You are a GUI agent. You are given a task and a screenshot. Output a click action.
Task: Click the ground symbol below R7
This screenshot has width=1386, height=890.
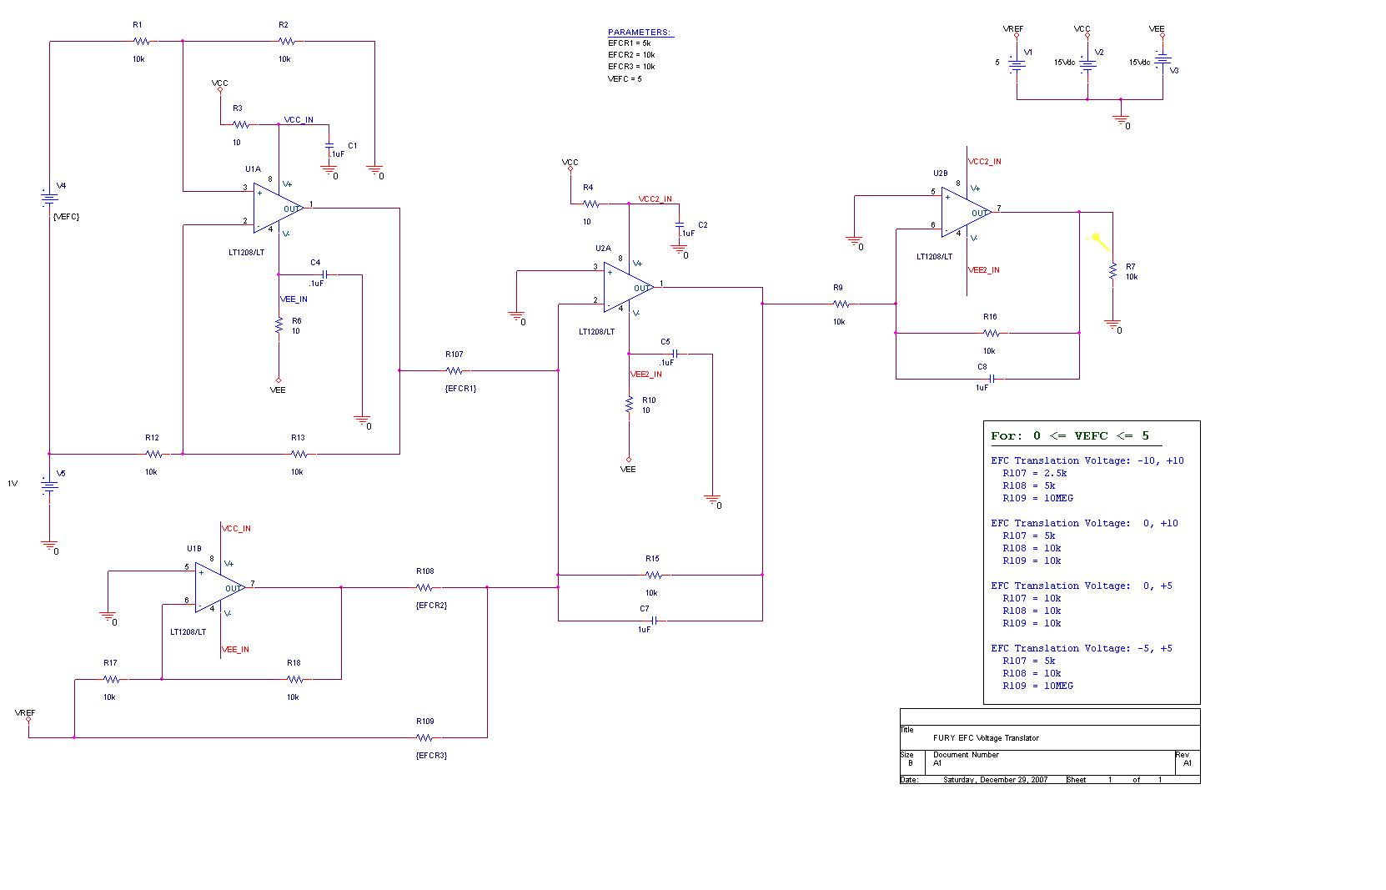pyautogui.click(x=1112, y=324)
